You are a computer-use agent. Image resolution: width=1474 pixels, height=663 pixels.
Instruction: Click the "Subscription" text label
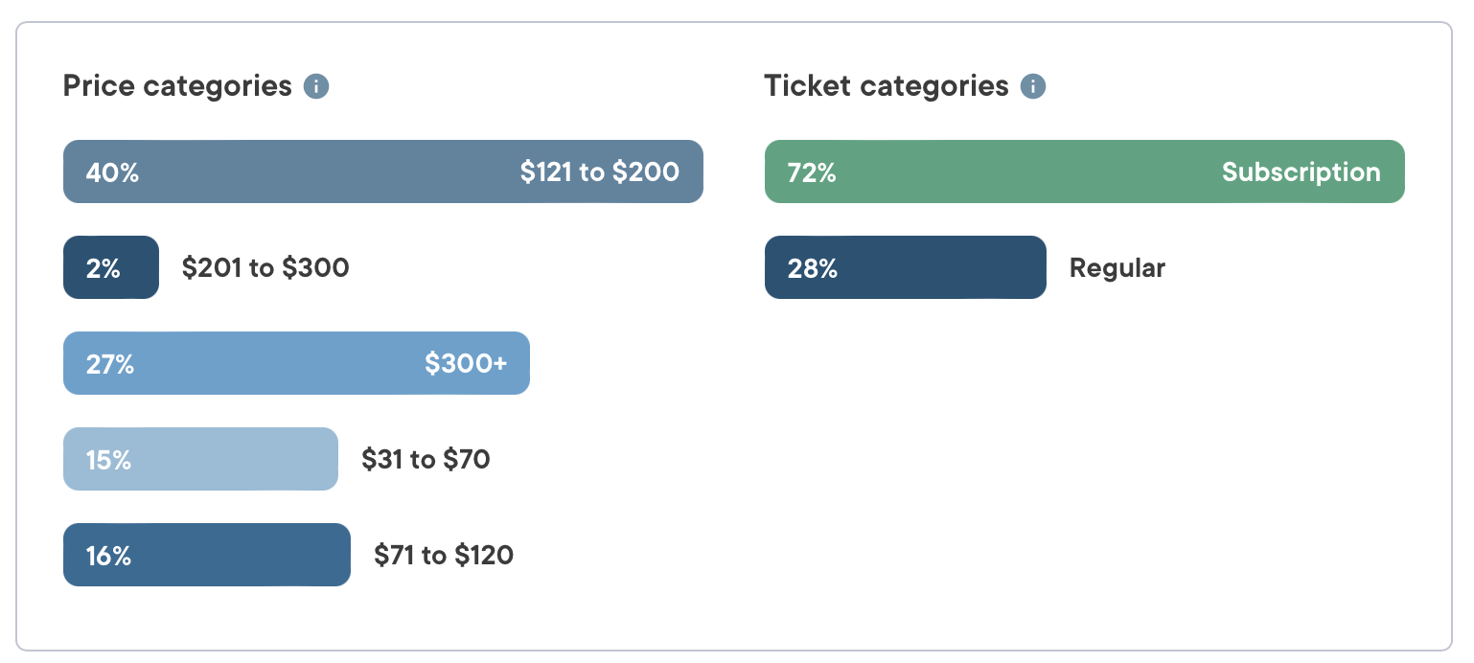(x=1301, y=172)
